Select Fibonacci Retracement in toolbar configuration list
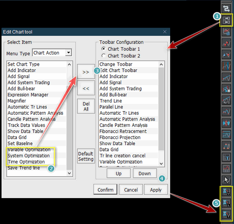Image resolution: width=234 pixels, height=224 pixels. [x=123, y=132]
